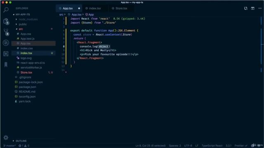Image resolution: width=264 pixels, height=148 pixels.
Task: Select App.tsx in the explorer tree
Action: [26, 44]
